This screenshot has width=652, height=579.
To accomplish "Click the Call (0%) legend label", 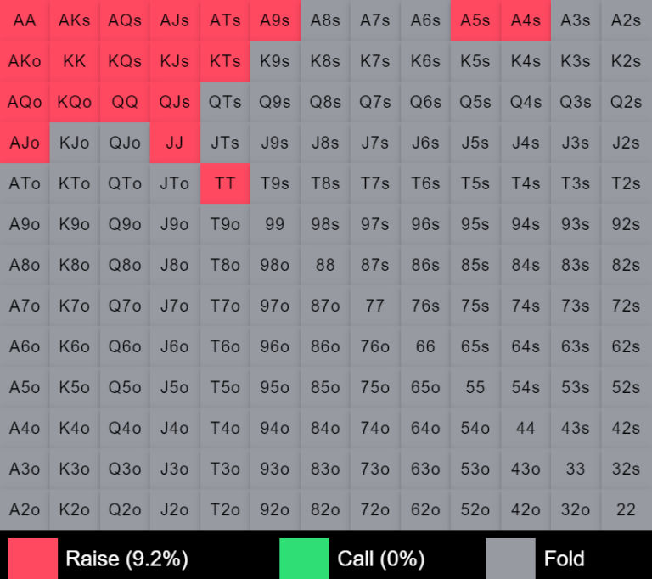I will (381, 559).
